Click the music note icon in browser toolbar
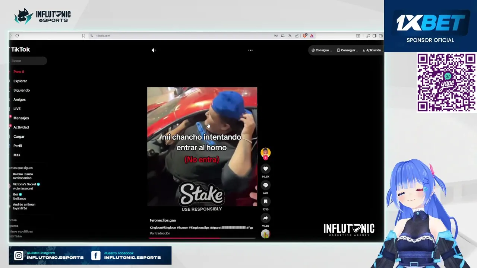This screenshot has width=477, height=268. pos(368,36)
